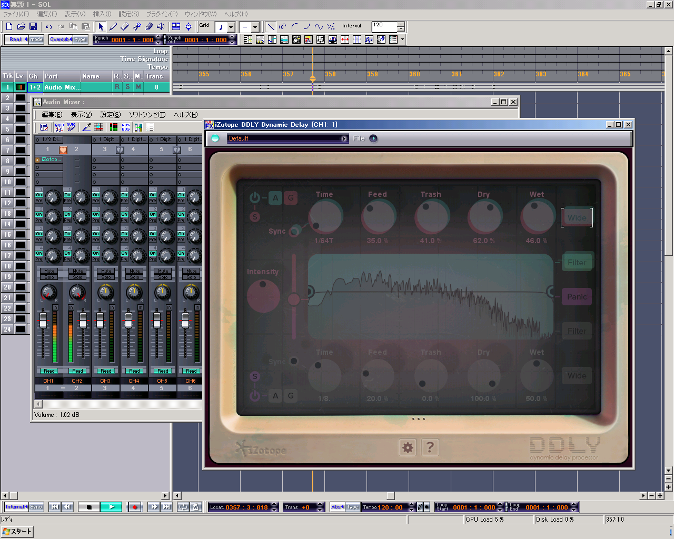Toggle the metronome icon in transport bar

tap(195, 507)
